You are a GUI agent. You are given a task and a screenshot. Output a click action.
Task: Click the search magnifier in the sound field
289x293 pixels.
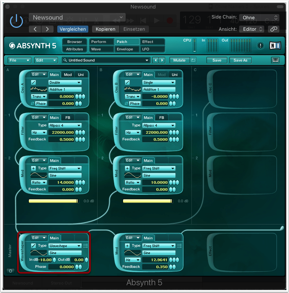[x=65, y=60]
